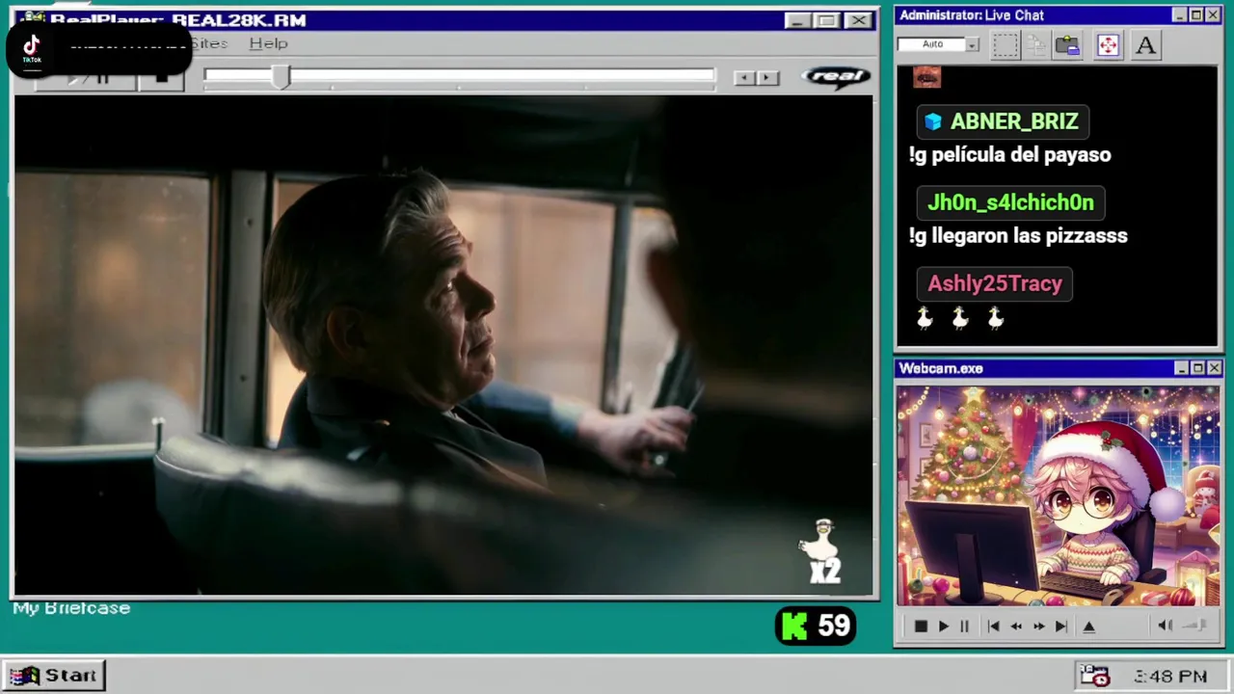The width and height of the screenshot is (1234, 694).
Task: Click the real logo in RealPlayer
Action: tap(836, 77)
